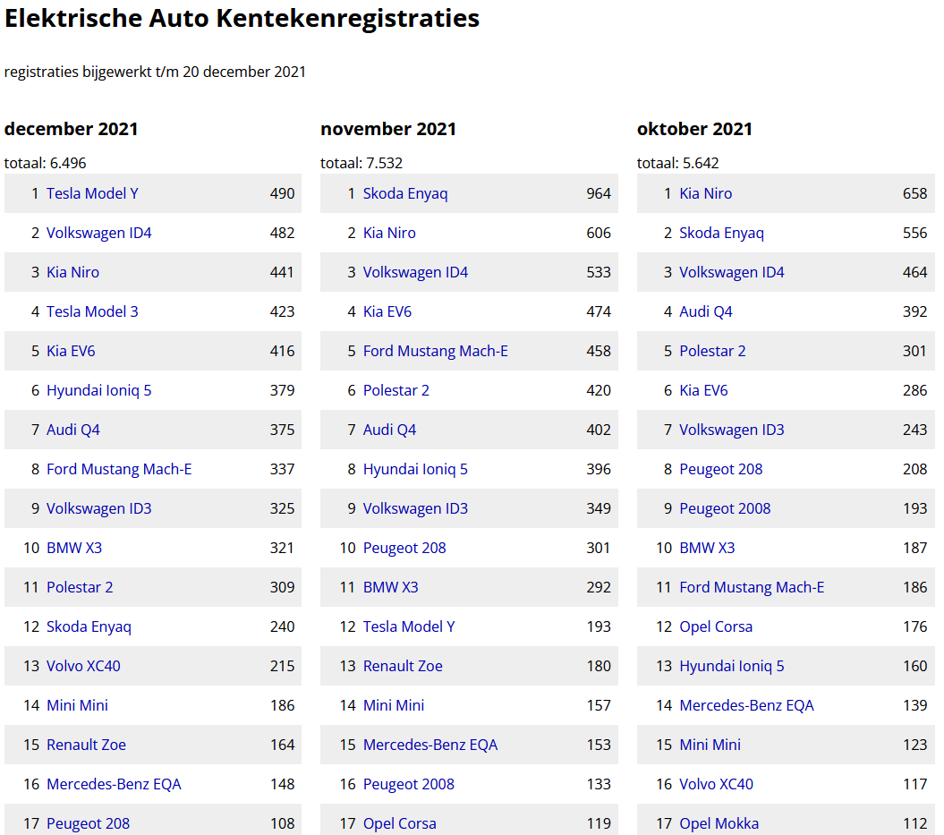This screenshot has width=944, height=835.
Task: Select Peugeot 208 in the november 2021 list
Action: pyautogui.click(x=404, y=548)
